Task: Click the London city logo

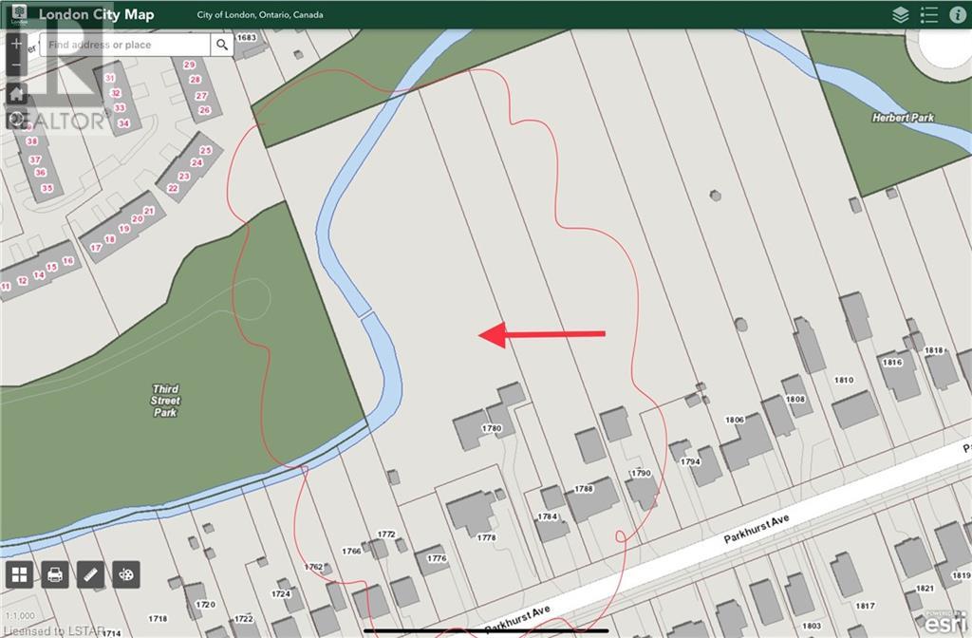Action: pyautogui.click(x=18, y=14)
